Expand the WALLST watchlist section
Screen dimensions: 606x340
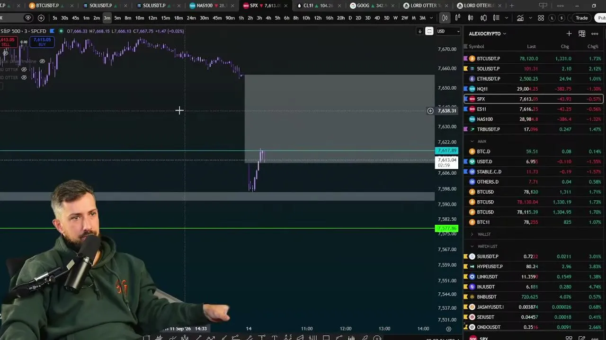coord(472,234)
